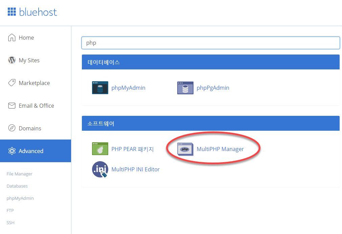Viewport: 342px width, 234px height.
Task: Click the PHP PEAR 패키지 icon
Action: (x=100, y=149)
